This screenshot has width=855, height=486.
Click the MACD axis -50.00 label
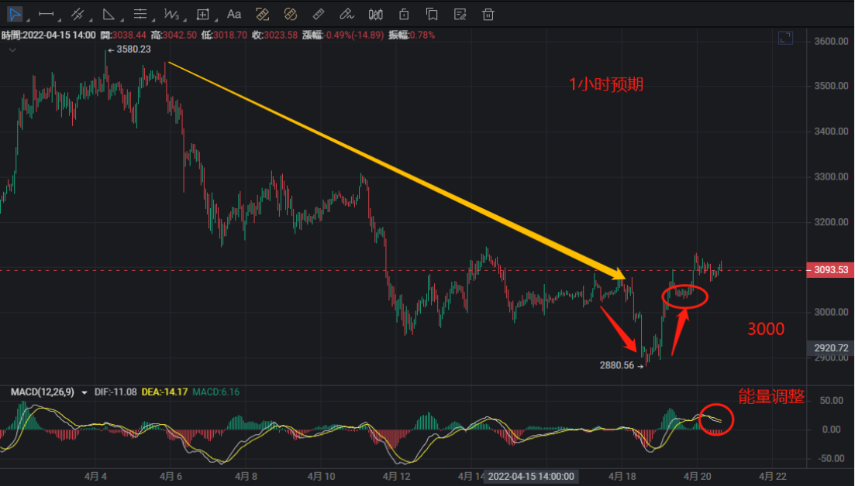(831, 458)
